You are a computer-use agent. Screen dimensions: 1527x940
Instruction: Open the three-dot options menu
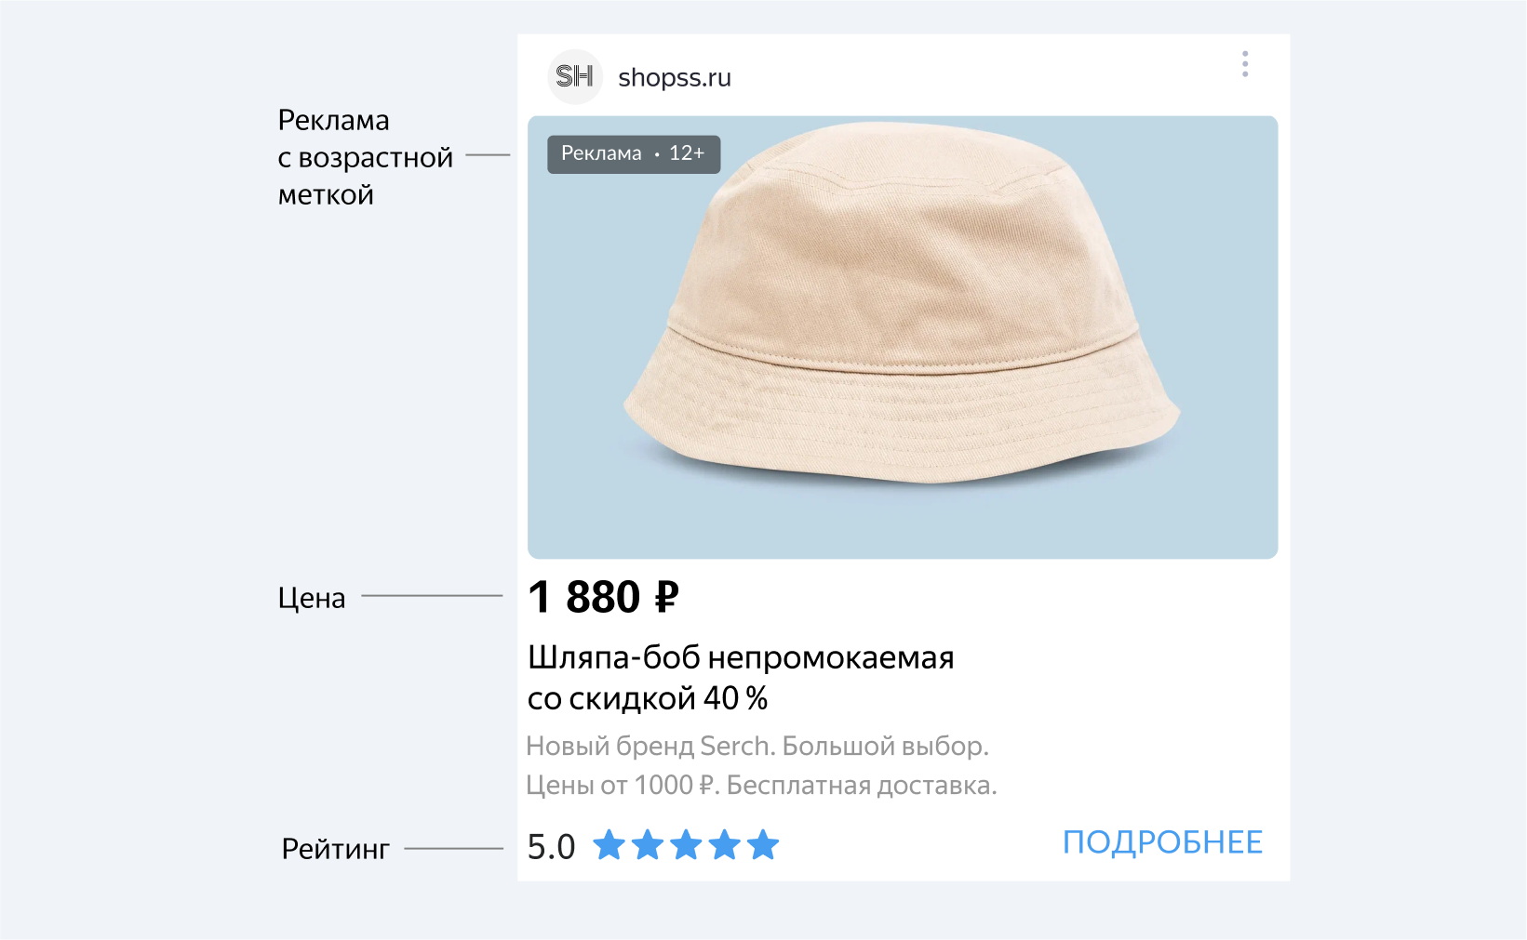point(1245,64)
